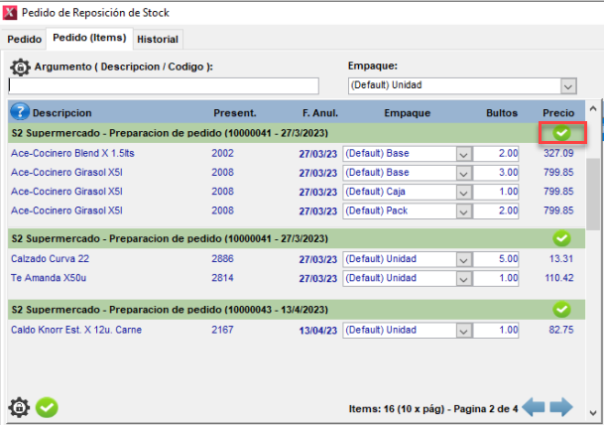Click green check on pedido 10000043 header

[562, 309]
